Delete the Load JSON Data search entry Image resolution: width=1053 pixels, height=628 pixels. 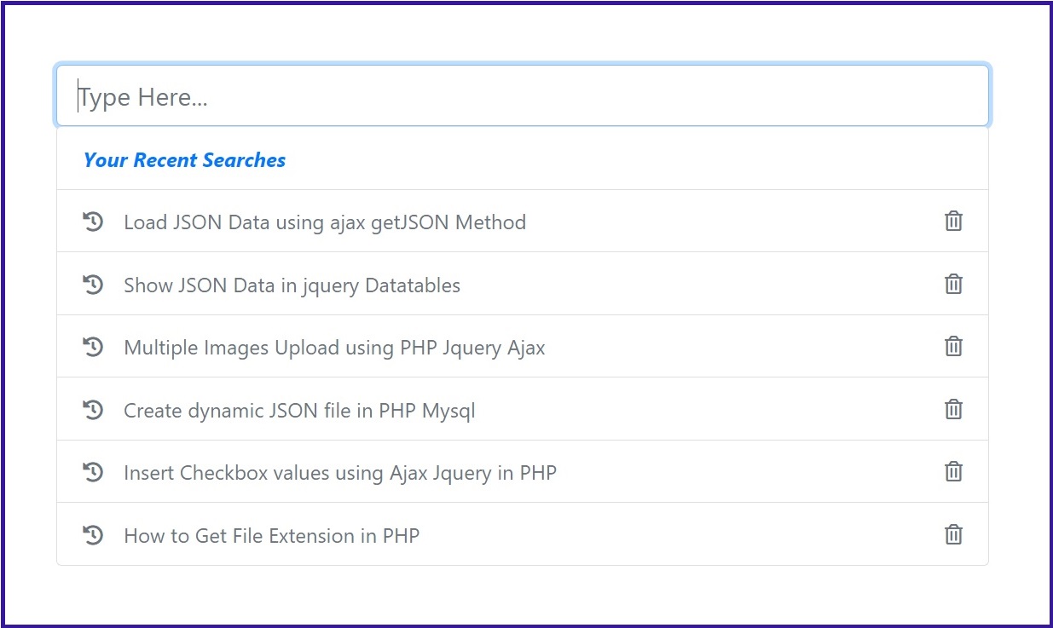953,221
